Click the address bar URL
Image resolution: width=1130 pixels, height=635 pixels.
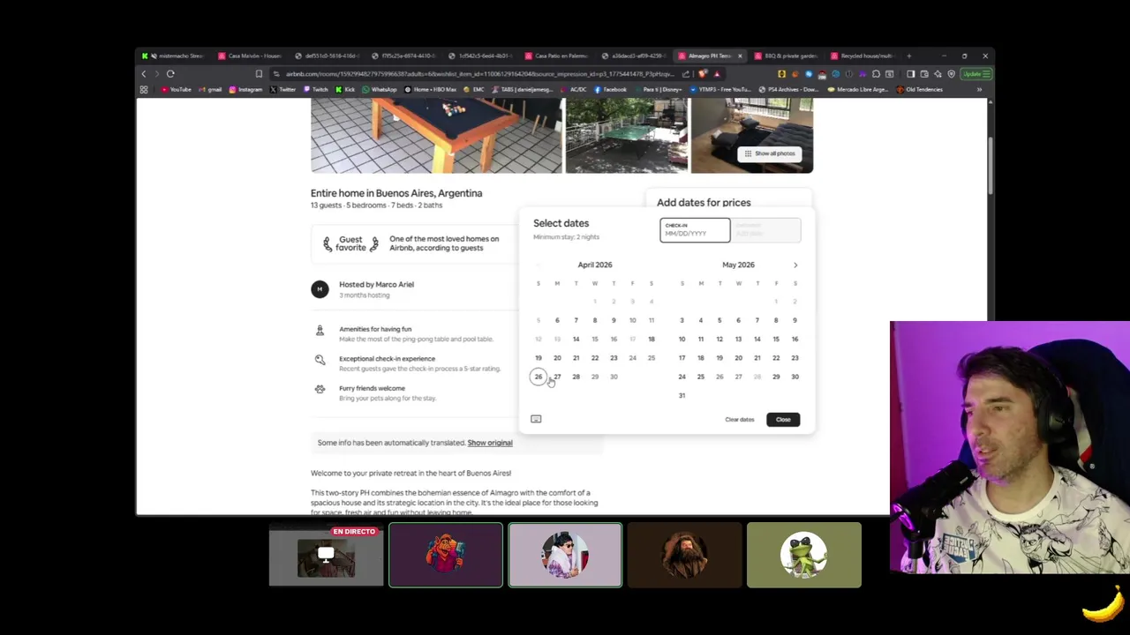click(481, 74)
